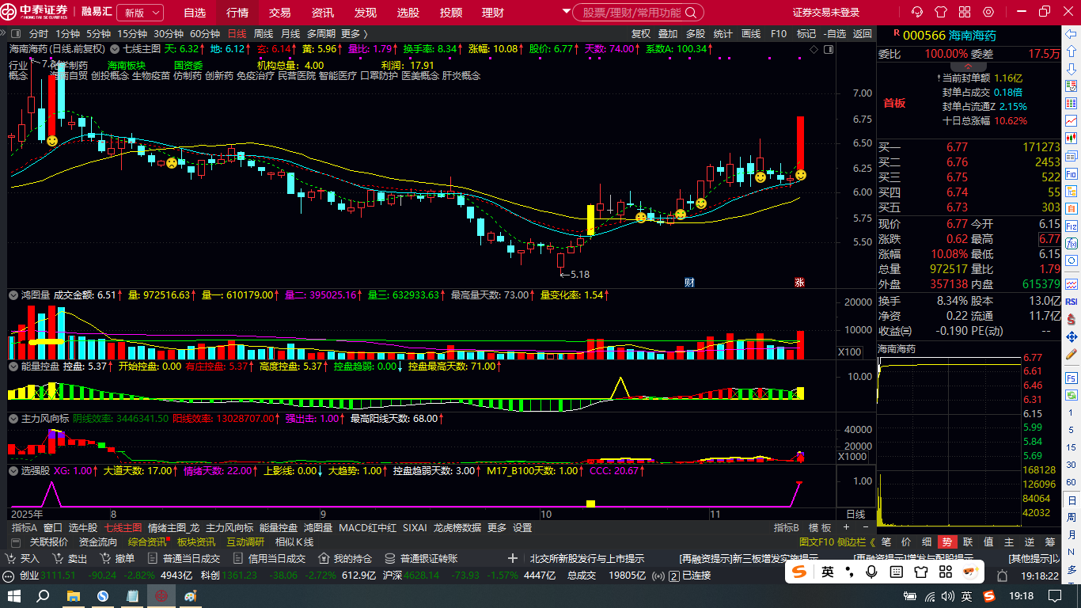Toggle the 能量控盘 indicator collapse circle
The width and height of the screenshot is (1081, 608).
[x=13, y=367]
